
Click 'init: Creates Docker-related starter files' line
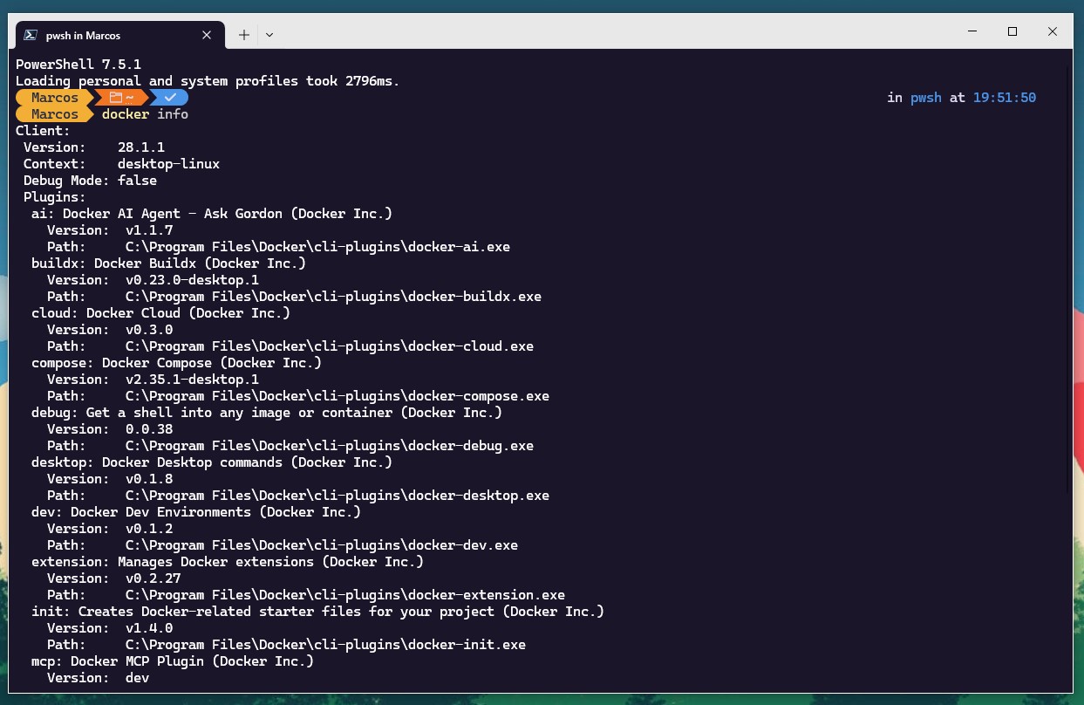click(317, 612)
